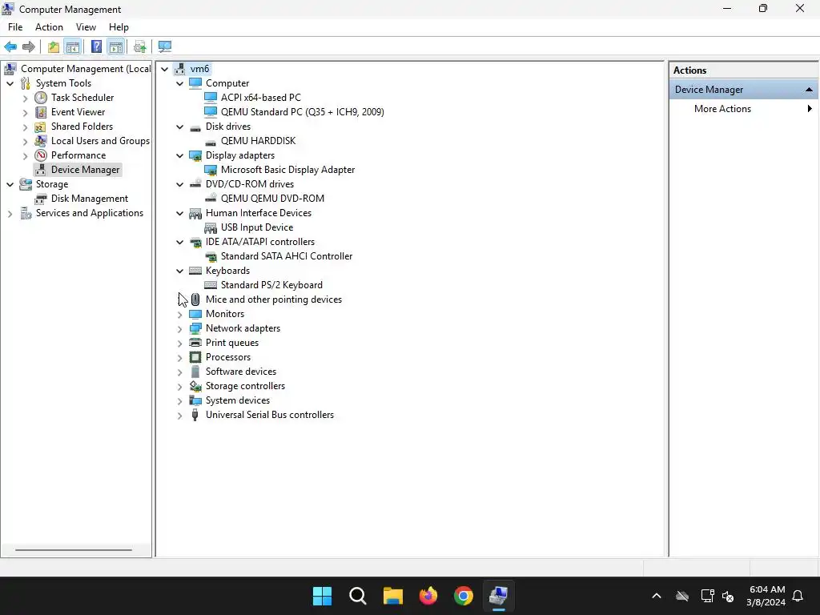The image size is (820, 615).
Task: Open the Help menu
Action: [x=119, y=27]
